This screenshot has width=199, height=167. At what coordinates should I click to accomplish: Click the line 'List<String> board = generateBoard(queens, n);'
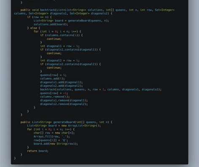click(x=71, y=21)
